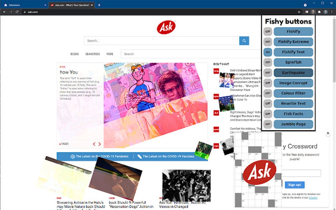Advance carousel with the right red chevron
The width and height of the screenshot is (336, 210).
tap(99, 144)
